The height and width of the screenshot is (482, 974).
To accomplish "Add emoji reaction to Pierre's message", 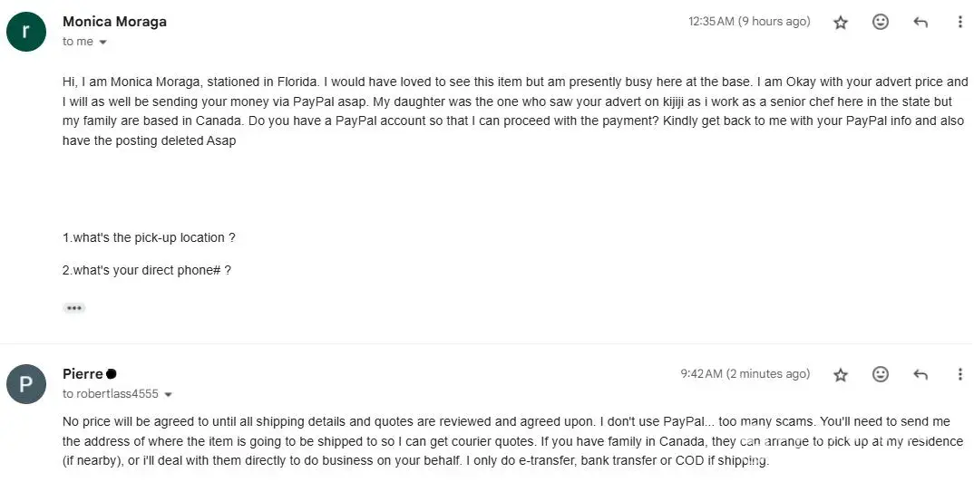I will 881,375.
